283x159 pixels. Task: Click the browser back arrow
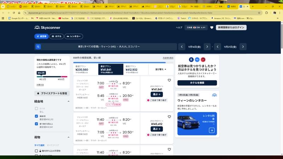(x=3, y=13)
